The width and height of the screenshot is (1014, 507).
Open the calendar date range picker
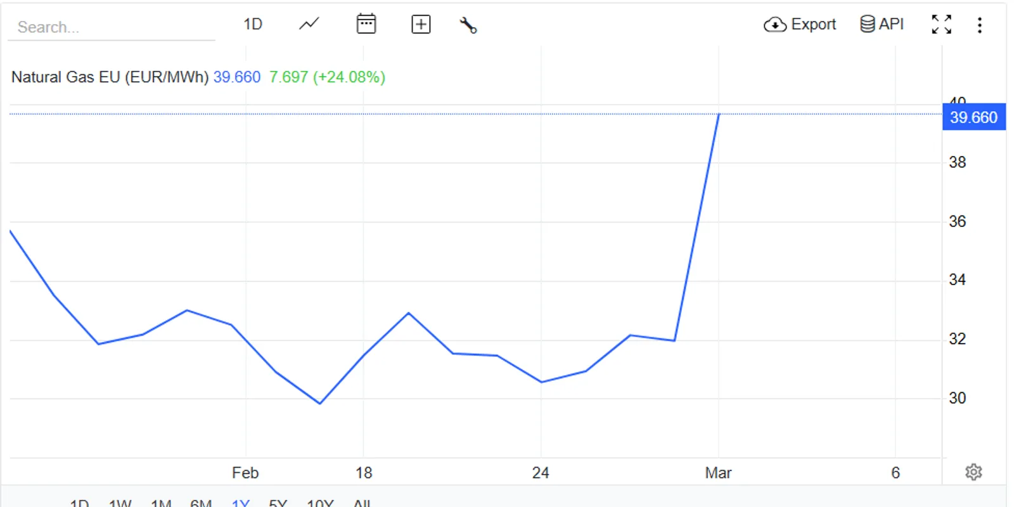[x=366, y=25]
